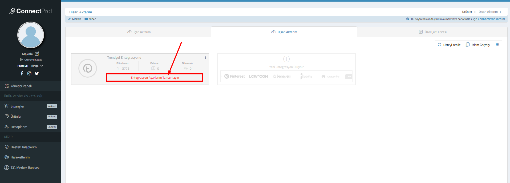The width and height of the screenshot is (510, 183).
Task: Open Trendyol card three-dot menu
Action: tap(205, 57)
